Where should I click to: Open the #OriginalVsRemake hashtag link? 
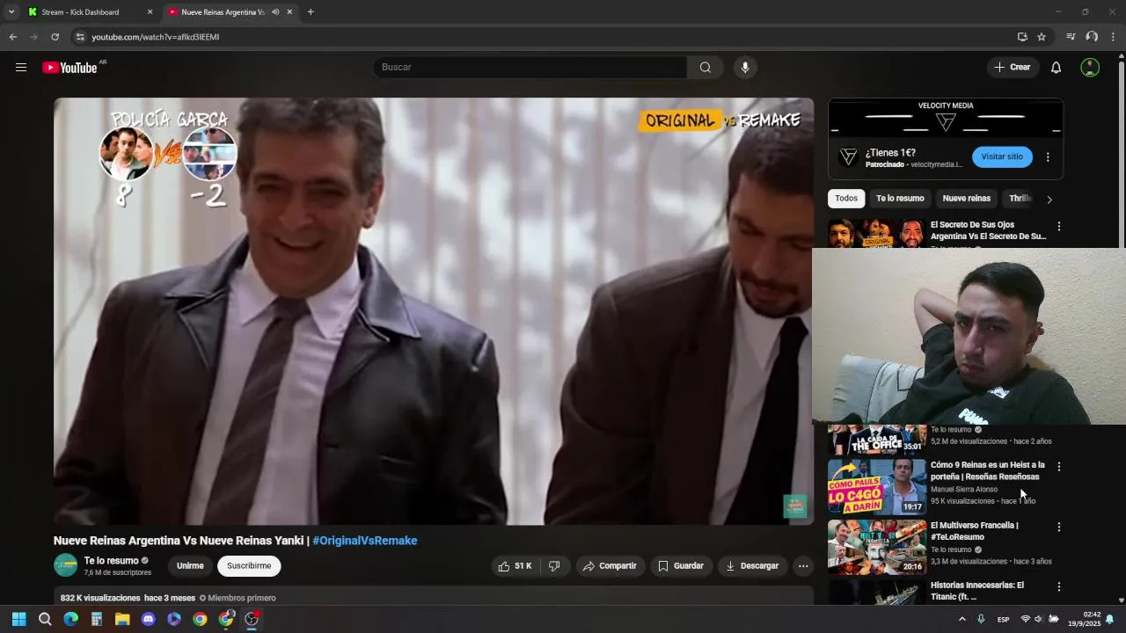tap(365, 541)
